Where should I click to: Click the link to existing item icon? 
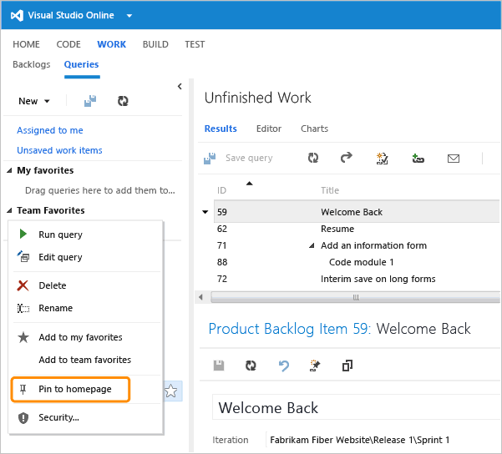tap(418, 158)
